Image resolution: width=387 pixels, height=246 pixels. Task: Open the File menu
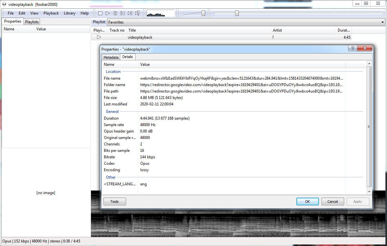[x=11, y=13]
